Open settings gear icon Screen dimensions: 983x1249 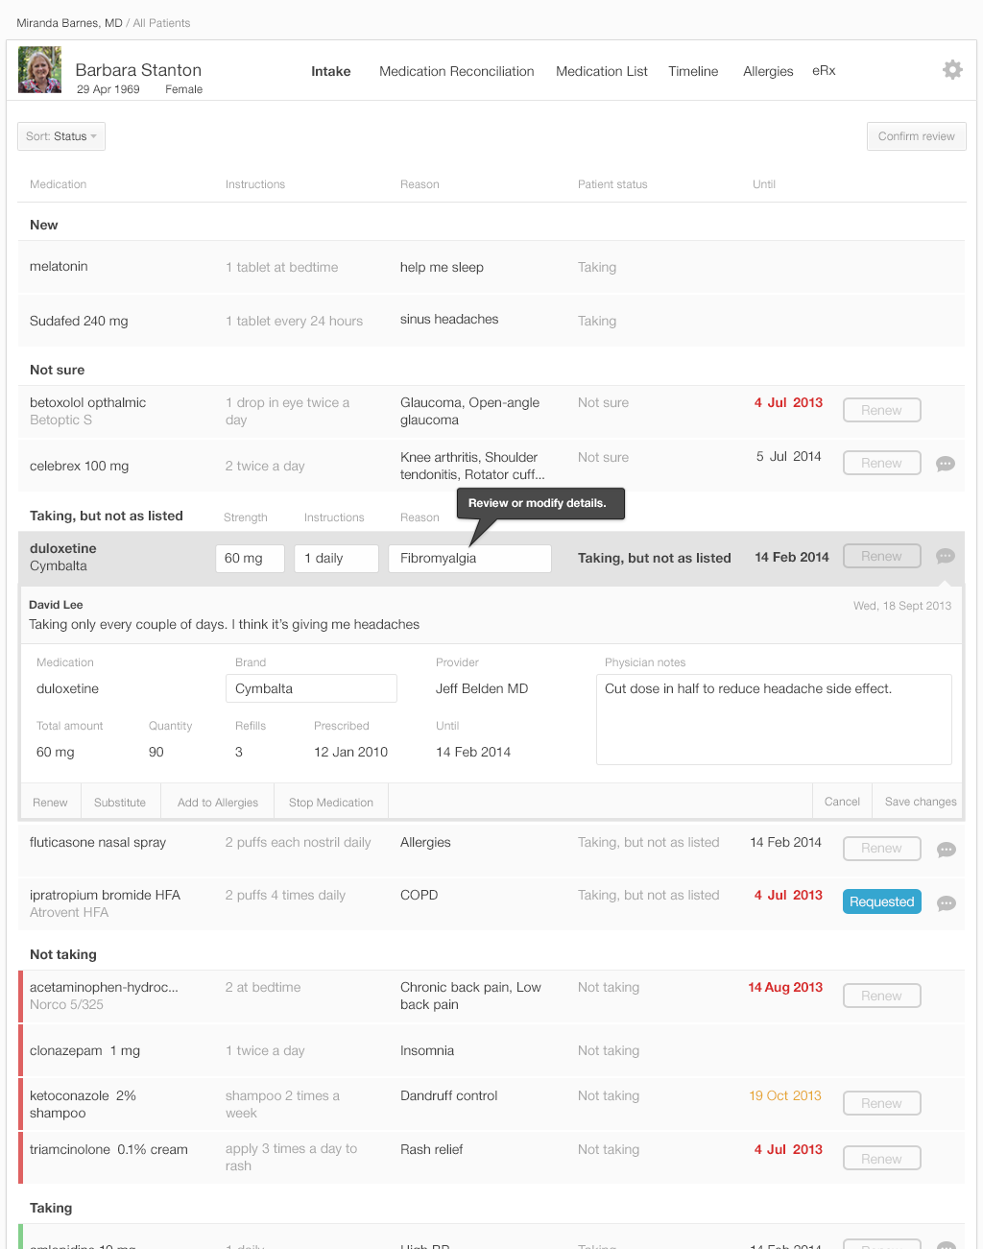[x=952, y=70]
